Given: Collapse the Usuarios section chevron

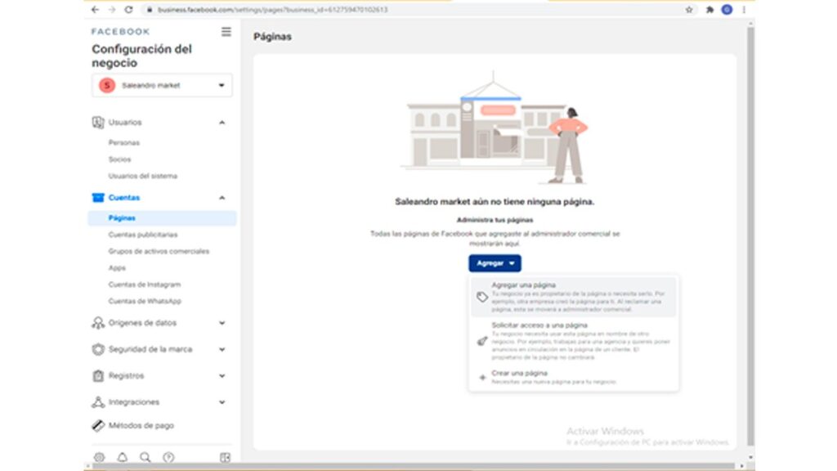Looking at the screenshot, I should [222, 123].
